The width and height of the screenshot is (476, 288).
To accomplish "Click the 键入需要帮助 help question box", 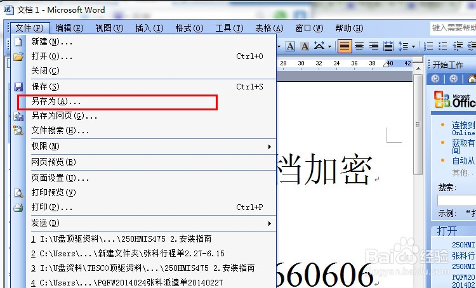I will click(x=453, y=28).
